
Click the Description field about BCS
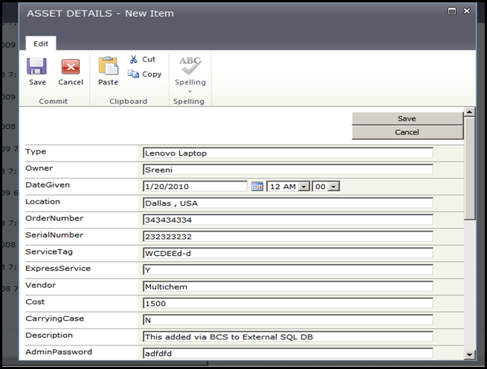tap(288, 336)
